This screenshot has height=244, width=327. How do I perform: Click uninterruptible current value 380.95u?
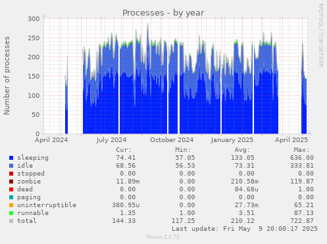[126, 205]
